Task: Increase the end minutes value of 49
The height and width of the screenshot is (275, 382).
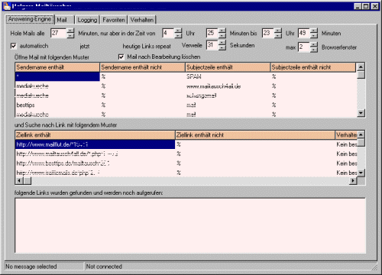Action: (x=314, y=31)
